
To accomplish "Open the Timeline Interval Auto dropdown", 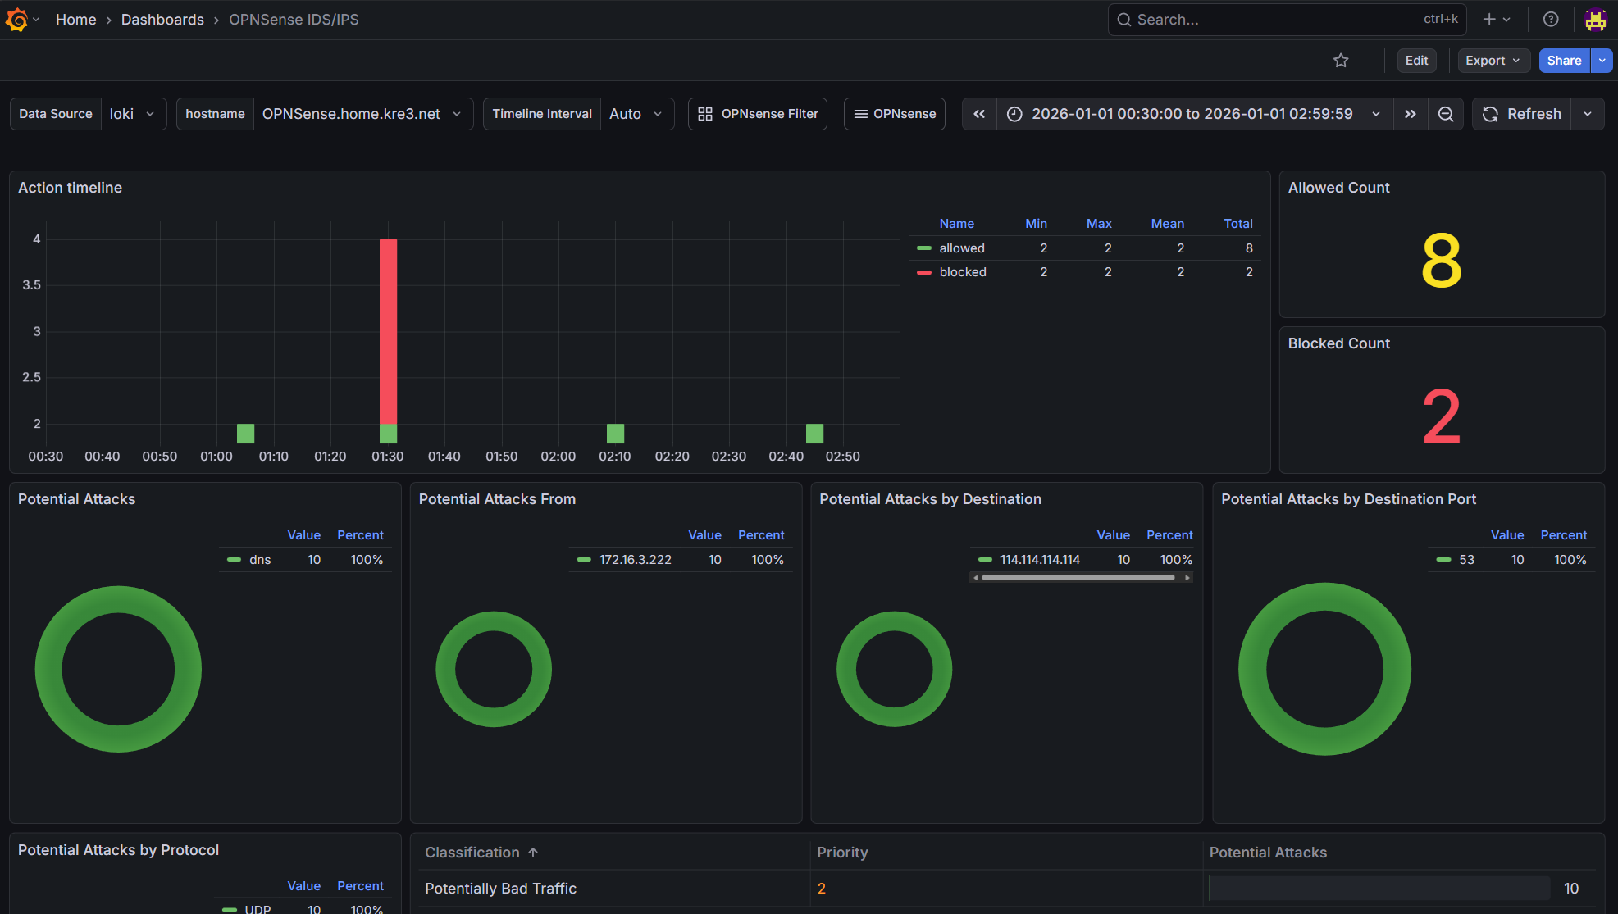I will pos(636,114).
